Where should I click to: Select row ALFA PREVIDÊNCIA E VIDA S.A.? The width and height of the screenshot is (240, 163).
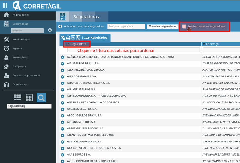click(x=149, y=70)
